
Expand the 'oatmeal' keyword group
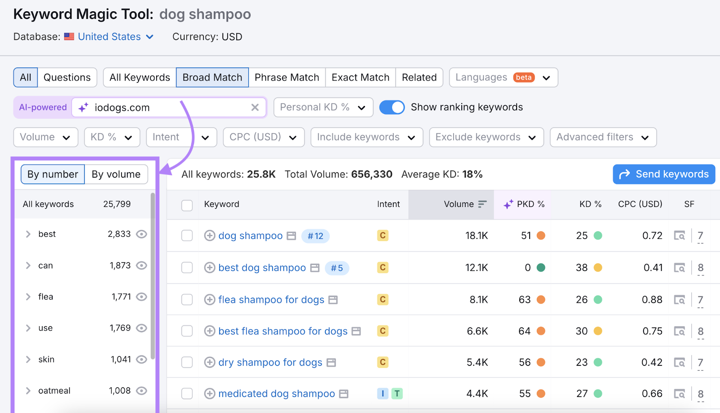[x=28, y=391]
